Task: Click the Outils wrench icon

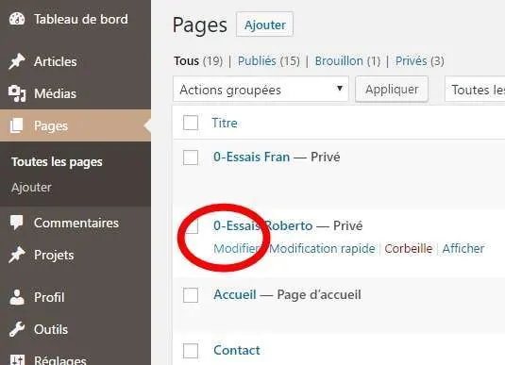Action: coord(17,329)
